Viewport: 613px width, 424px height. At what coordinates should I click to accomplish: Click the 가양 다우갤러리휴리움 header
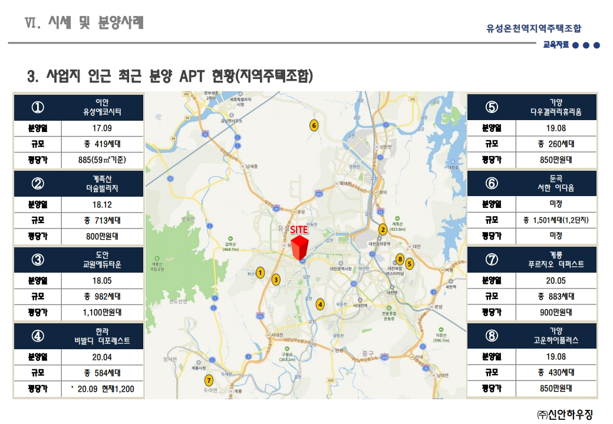(x=556, y=107)
